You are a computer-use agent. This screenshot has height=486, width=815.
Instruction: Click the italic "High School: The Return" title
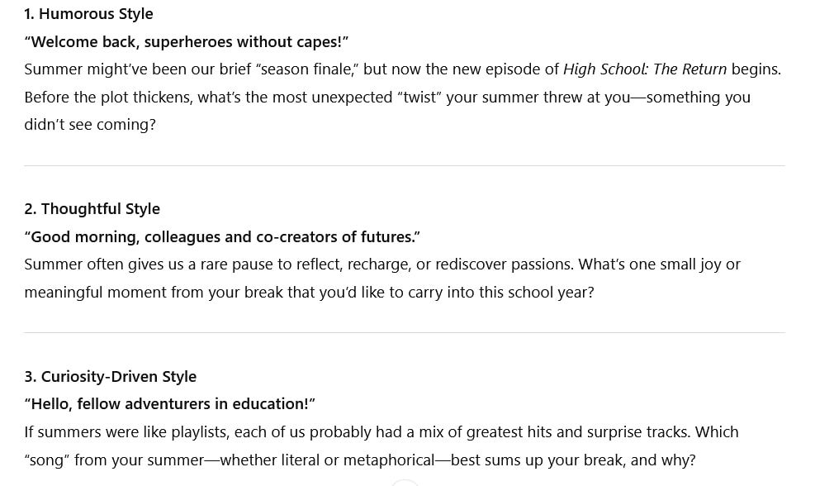644,69
